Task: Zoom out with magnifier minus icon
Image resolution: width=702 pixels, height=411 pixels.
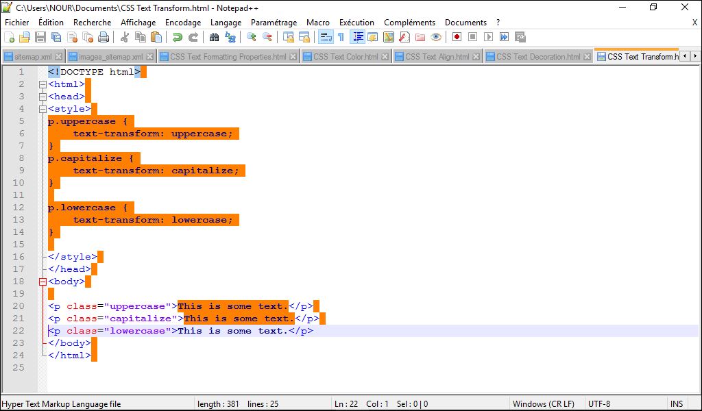Action: tap(267, 37)
